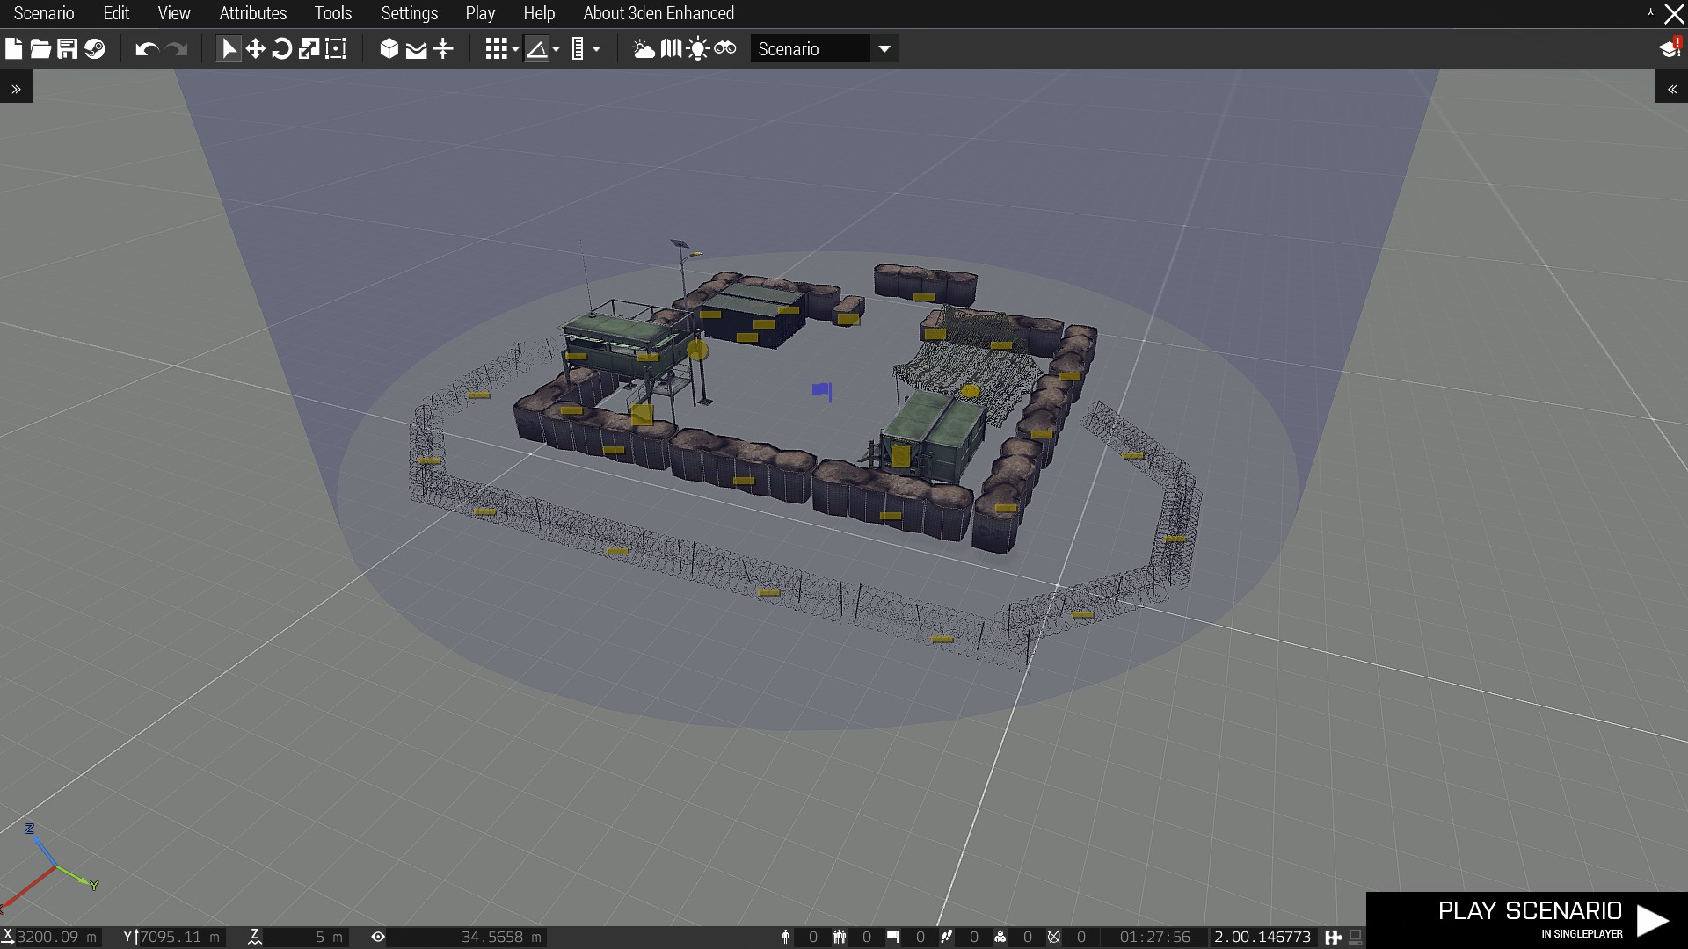Viewport: 1688px width, 949px height.
Task: Open translation grid dropdown arrow
Action: [x=515, y=49]
